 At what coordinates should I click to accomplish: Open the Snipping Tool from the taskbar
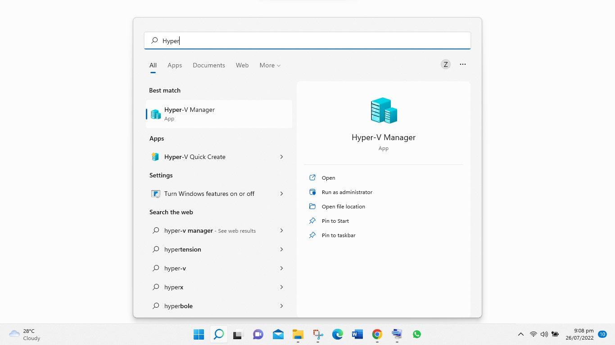pos(318,334)
